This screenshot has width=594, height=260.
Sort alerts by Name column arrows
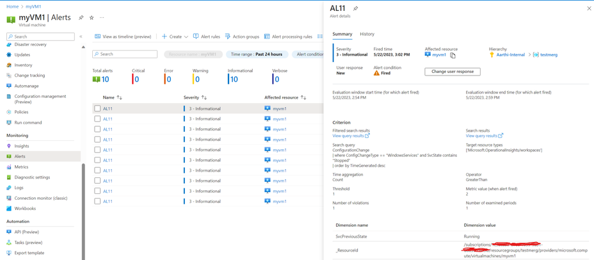119,97
